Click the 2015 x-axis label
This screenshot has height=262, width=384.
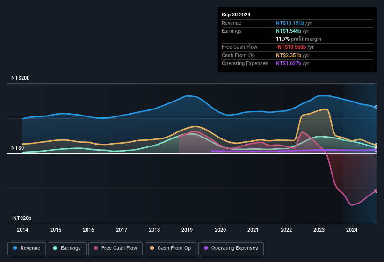[56, 230]
